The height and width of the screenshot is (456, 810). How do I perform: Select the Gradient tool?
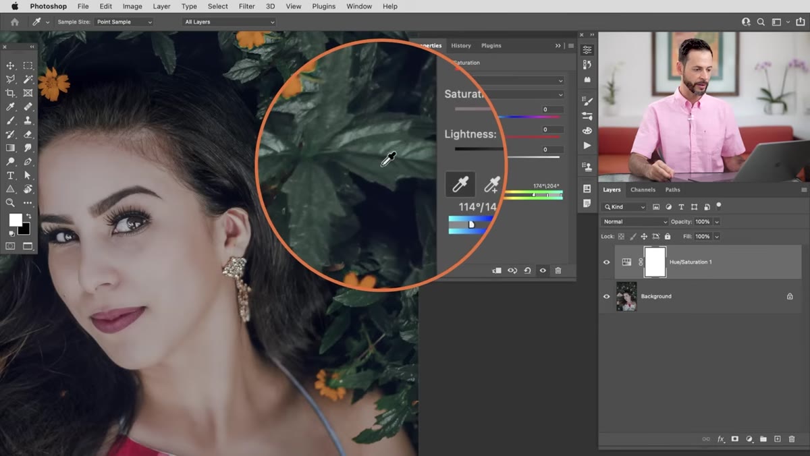click(10, 148)
